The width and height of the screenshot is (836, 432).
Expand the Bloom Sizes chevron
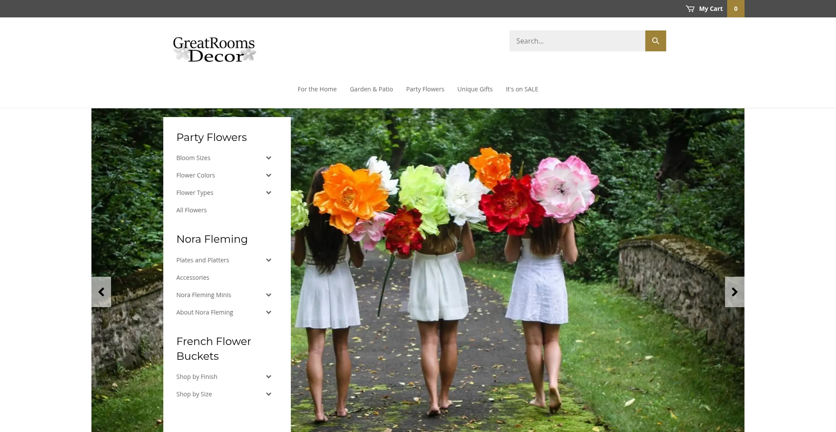[269, 158]
